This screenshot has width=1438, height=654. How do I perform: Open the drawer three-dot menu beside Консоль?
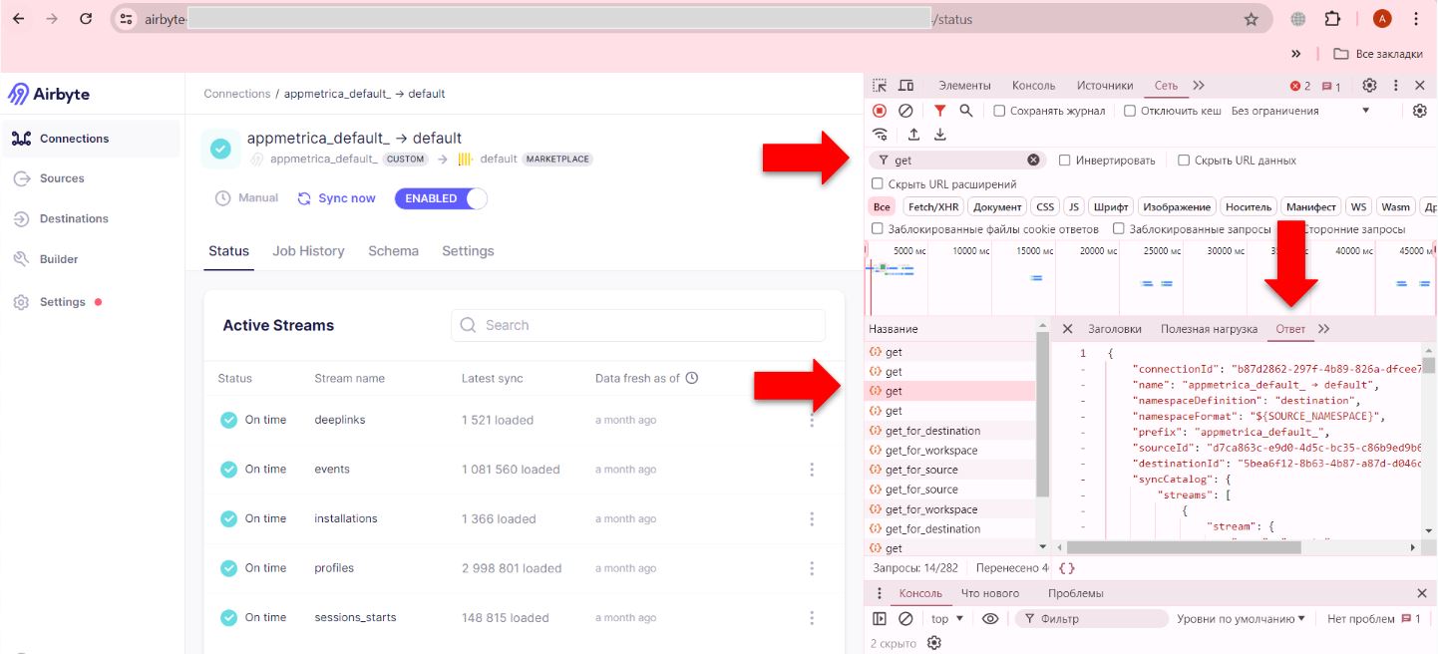click(880, 593)
